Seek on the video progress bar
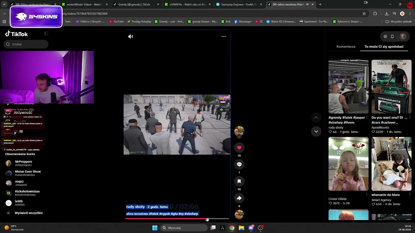 tap(177, 219)
